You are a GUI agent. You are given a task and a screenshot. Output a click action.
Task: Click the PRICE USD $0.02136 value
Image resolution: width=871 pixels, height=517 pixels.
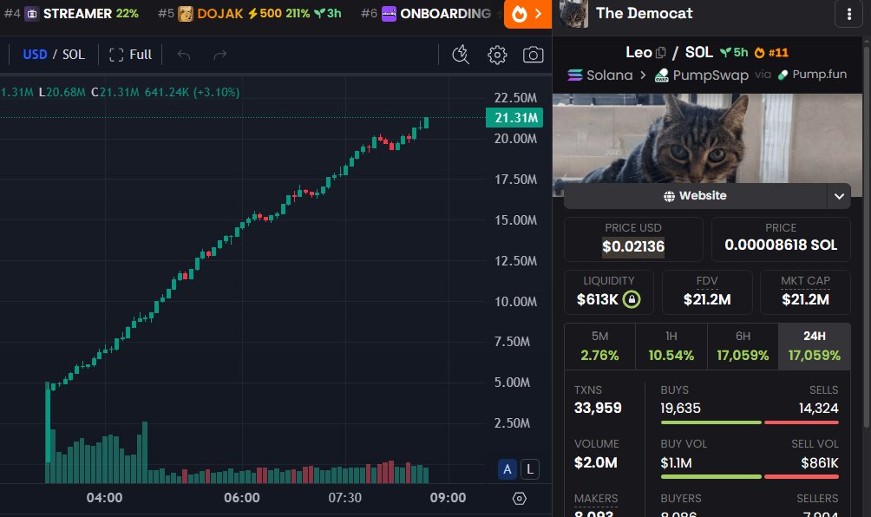tap(633, 246)
